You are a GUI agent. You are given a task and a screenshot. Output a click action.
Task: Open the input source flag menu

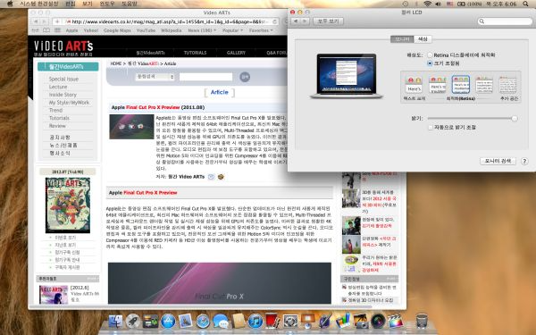450,4
